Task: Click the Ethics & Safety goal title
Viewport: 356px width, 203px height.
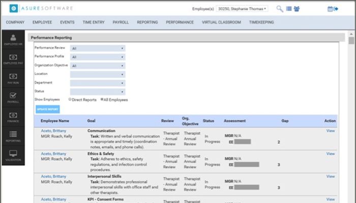Action: tap(101, 154)
